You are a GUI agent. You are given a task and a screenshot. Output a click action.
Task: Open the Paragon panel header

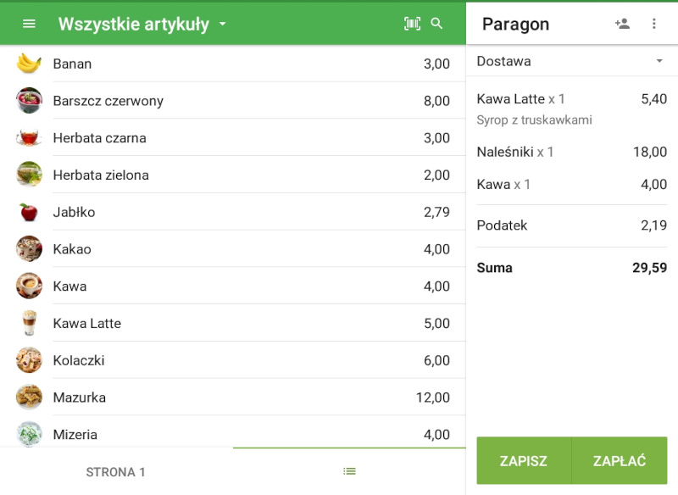514,23
